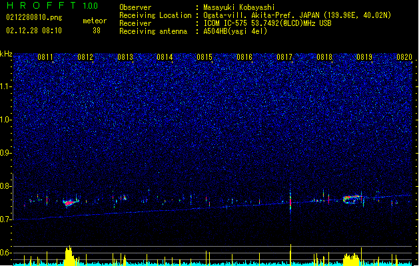This screenshot has height=266, width=419.
Task: Click the ring-shaped meteor echo before 0819
Action: [352, 199]
